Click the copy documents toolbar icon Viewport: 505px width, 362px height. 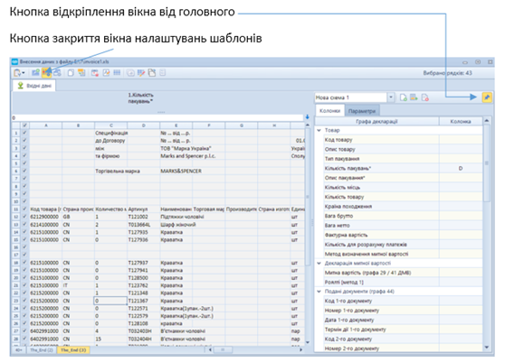[x=152, y=73]
